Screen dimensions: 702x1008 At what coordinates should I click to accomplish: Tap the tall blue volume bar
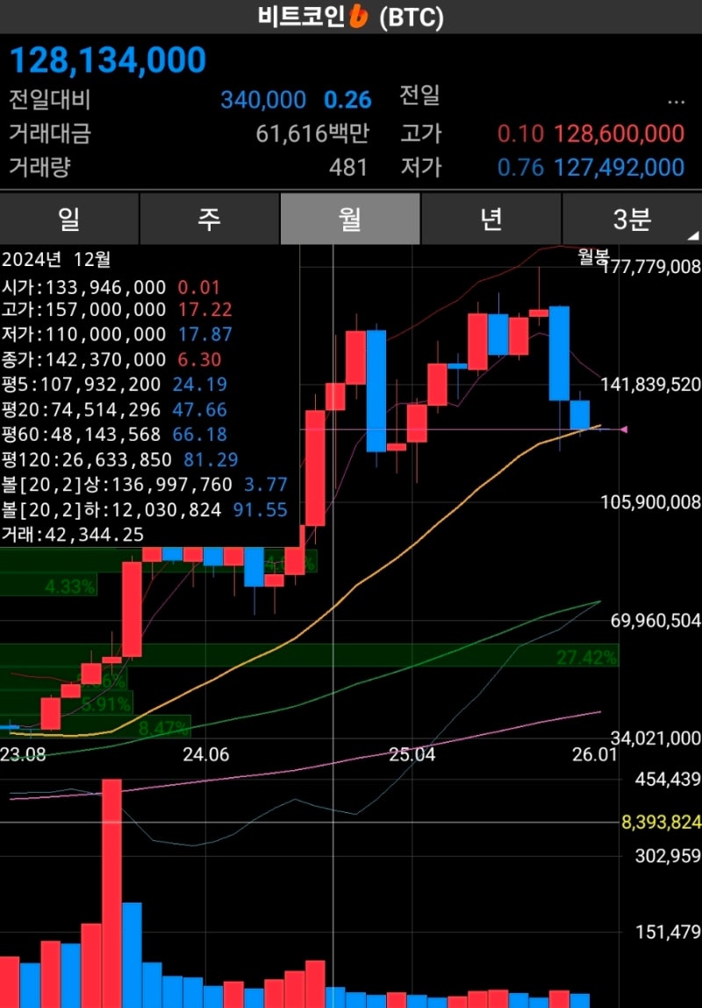[x=133, y=955]
